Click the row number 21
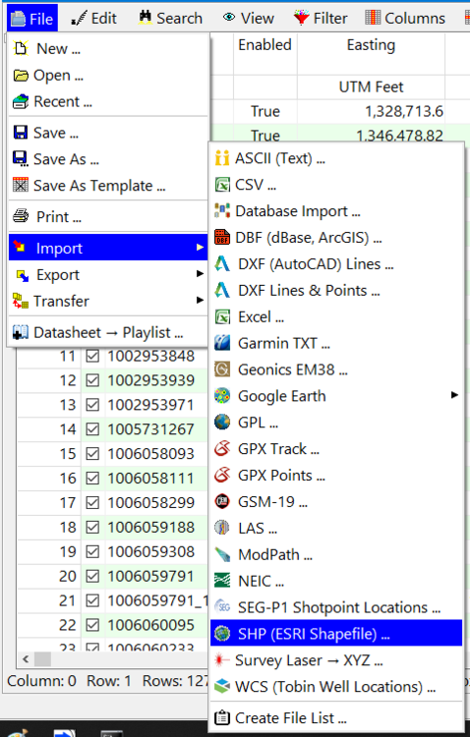Image resolution: width=470 pixels, height=737 pixels. (67, 600)
